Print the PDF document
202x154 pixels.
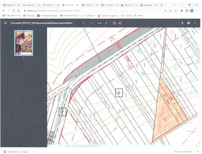[x=189, y=23]
